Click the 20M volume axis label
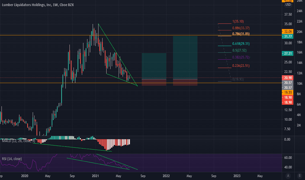Image resolution: width=305 pixels, height=180 pixels. click(x=299, y=32)
